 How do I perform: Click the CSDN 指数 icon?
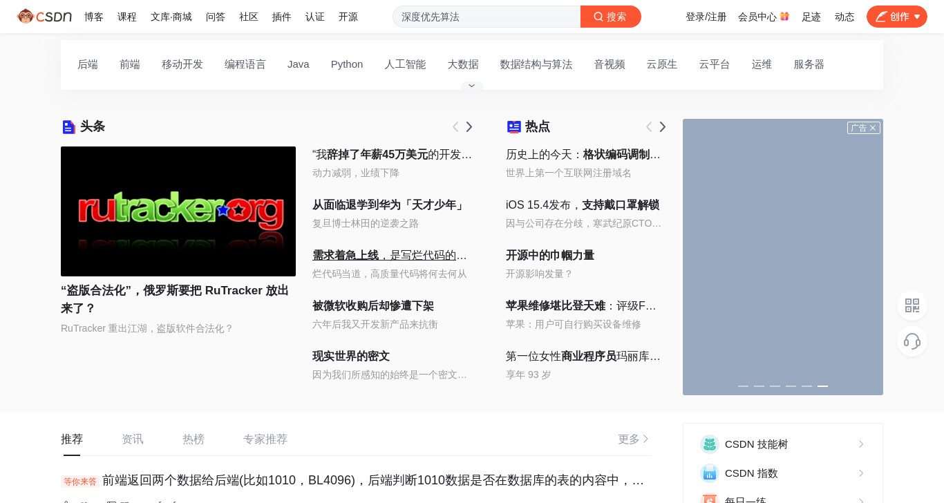pyautogui.click(x=710, y=473)
